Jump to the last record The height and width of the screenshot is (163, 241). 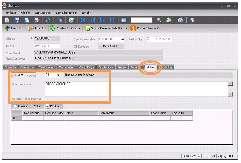(x=112, y=20)
